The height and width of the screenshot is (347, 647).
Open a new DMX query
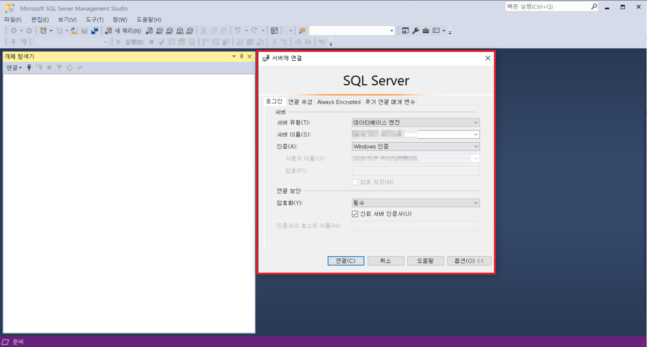click(x=169, y=31)
